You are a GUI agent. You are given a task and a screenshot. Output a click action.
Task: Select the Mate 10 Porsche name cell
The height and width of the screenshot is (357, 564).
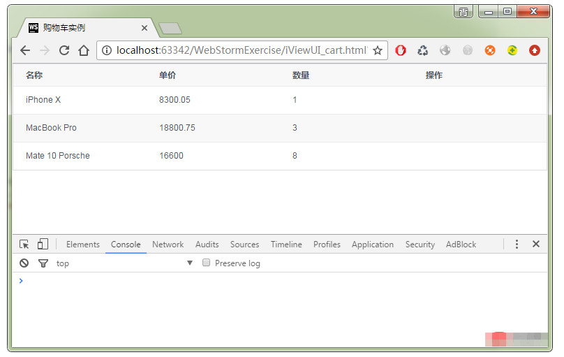(58, 156)
